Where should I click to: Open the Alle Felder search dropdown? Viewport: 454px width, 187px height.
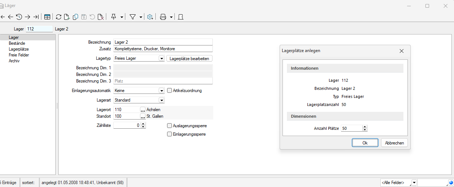[414, 183]
